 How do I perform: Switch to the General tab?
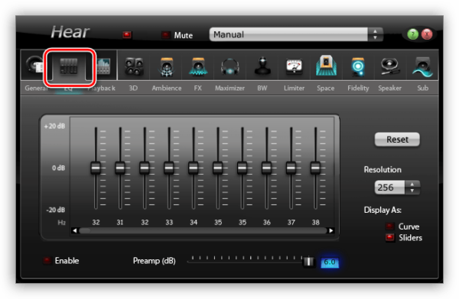click(34, 88)
